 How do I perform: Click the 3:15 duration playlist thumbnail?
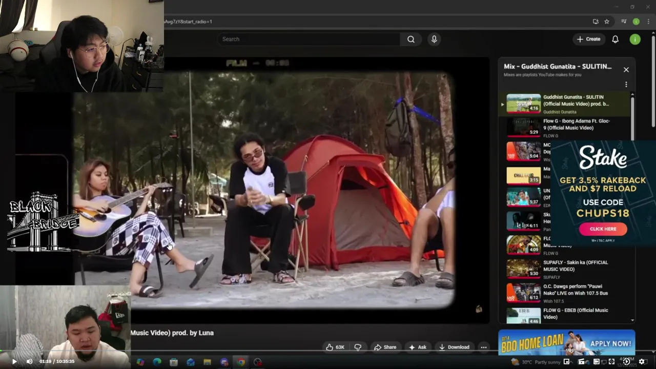point(523,175)
